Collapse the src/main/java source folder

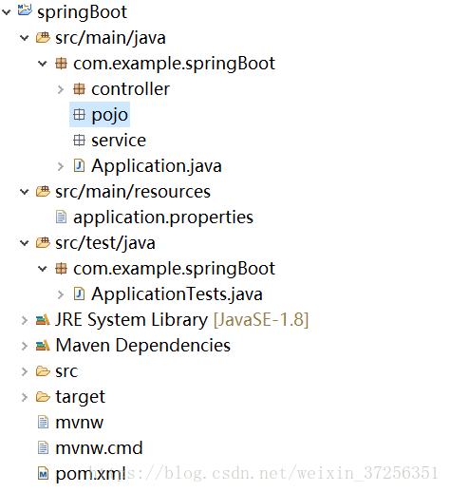pos(25,38)
